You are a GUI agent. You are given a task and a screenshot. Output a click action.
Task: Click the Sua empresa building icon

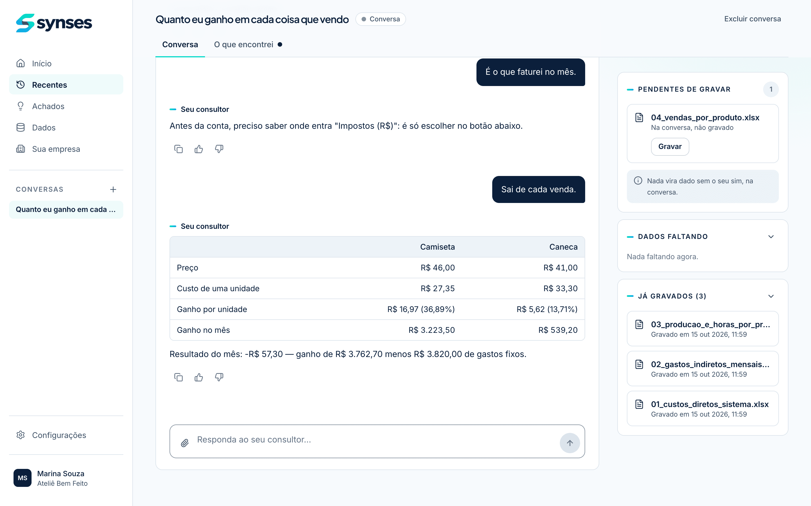click(x=21, y=149)
